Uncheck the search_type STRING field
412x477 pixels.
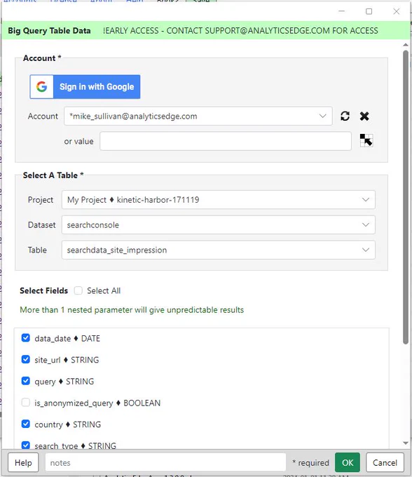click(x=26, y=445)
